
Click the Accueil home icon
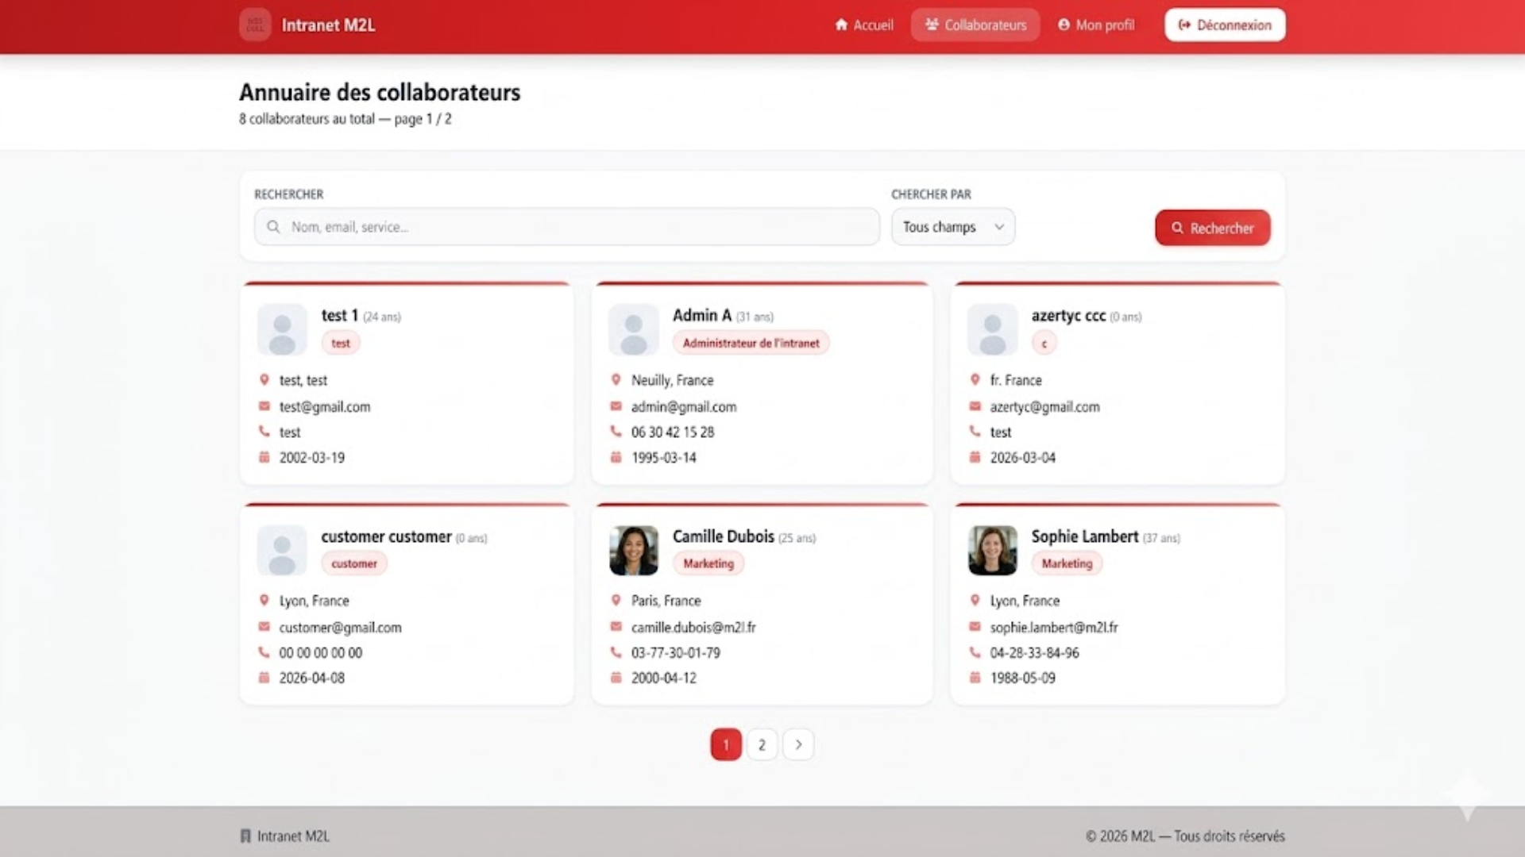(x=842, y=25)
